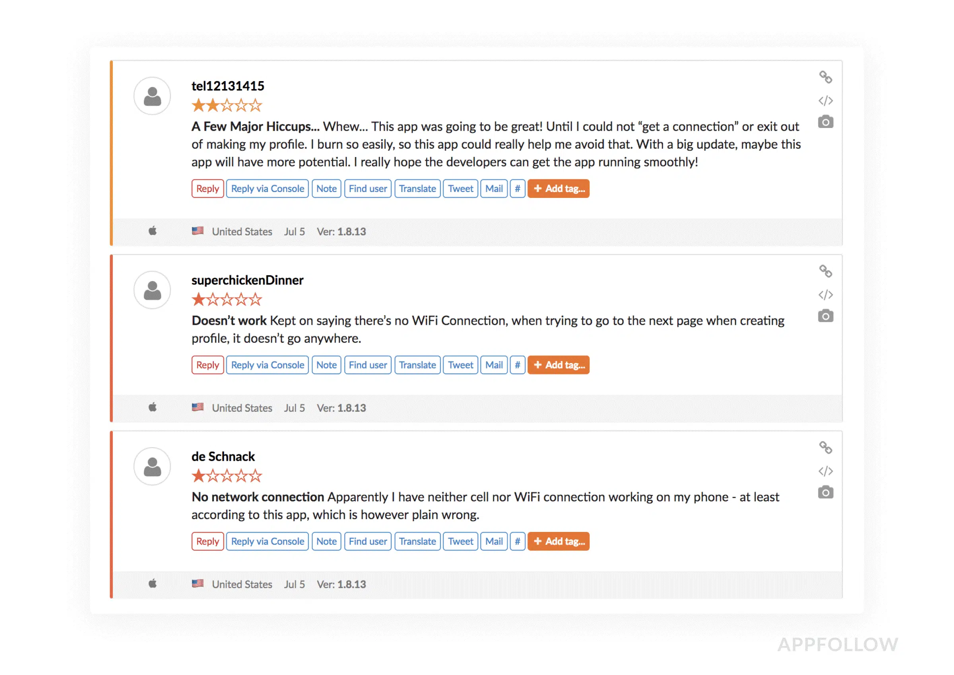Click the avatar of user tel12131415
The image size is (954, 675).
(x=152, y=96)
